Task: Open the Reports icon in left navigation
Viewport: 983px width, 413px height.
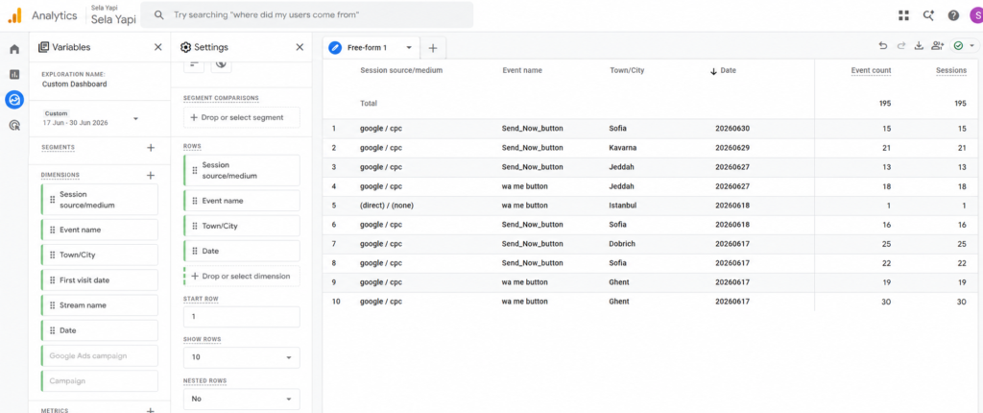Action: [x=14, y=75]
